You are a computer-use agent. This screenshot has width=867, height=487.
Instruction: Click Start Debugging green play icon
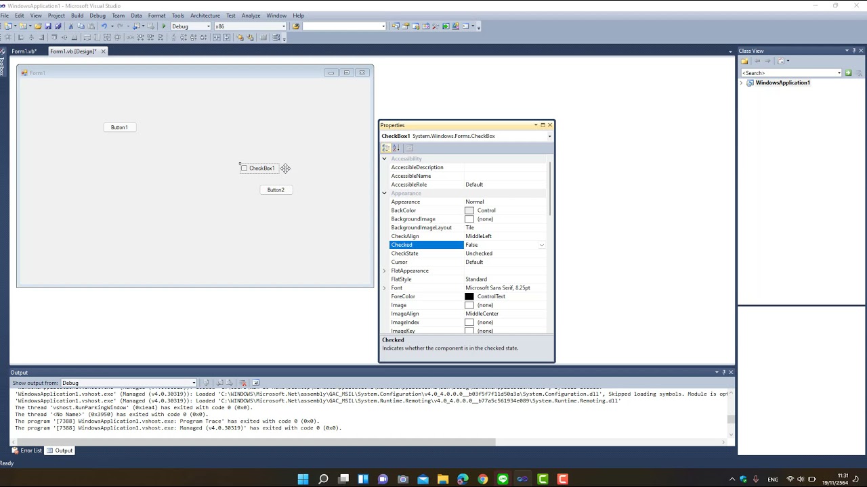click(164, 26)
